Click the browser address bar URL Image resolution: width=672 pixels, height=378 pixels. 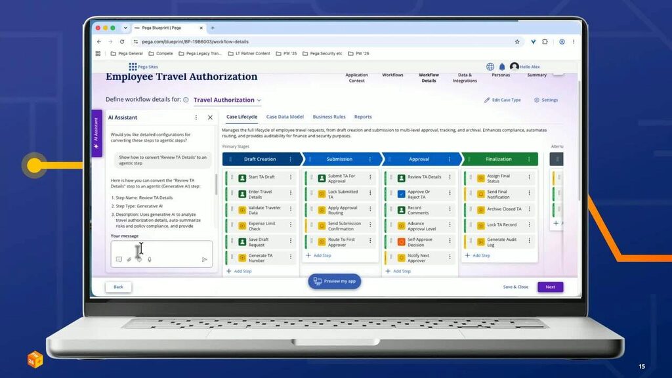tap(195, 41)
